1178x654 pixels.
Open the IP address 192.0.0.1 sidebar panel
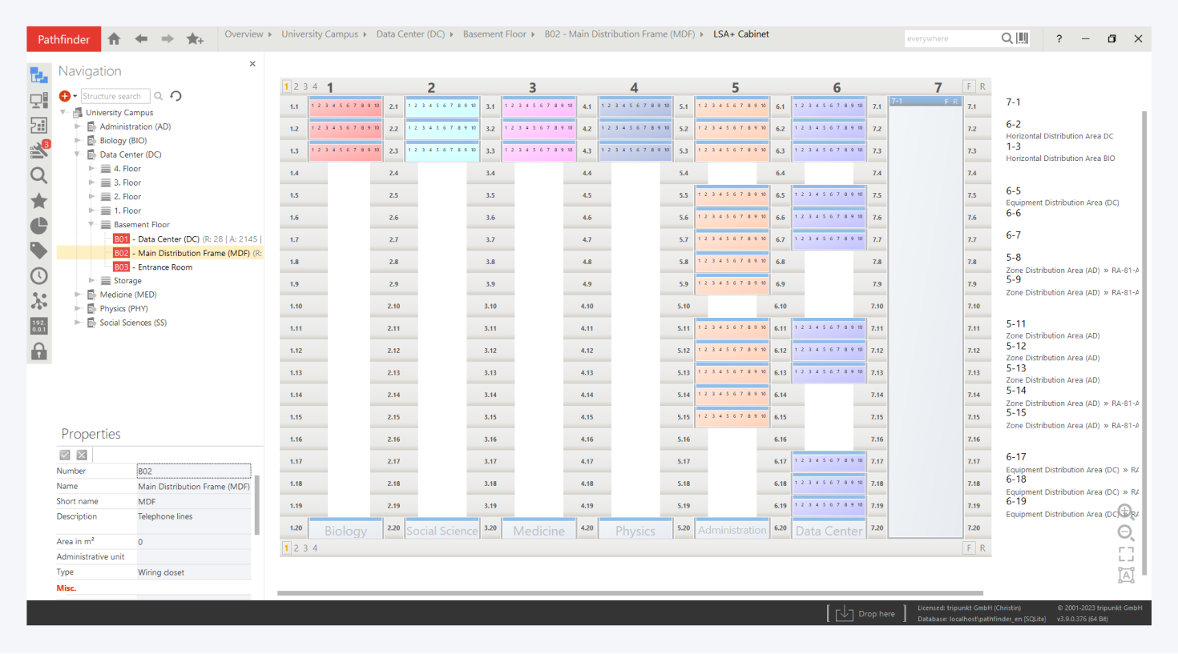click(38, 326)
